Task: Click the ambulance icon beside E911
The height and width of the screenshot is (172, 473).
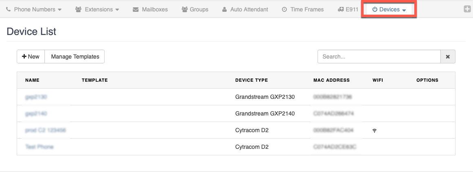Action: point(341,9)
